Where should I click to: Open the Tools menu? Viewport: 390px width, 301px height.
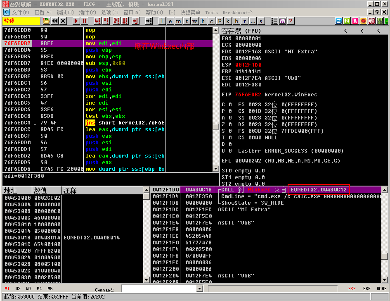tap(211, 12)
